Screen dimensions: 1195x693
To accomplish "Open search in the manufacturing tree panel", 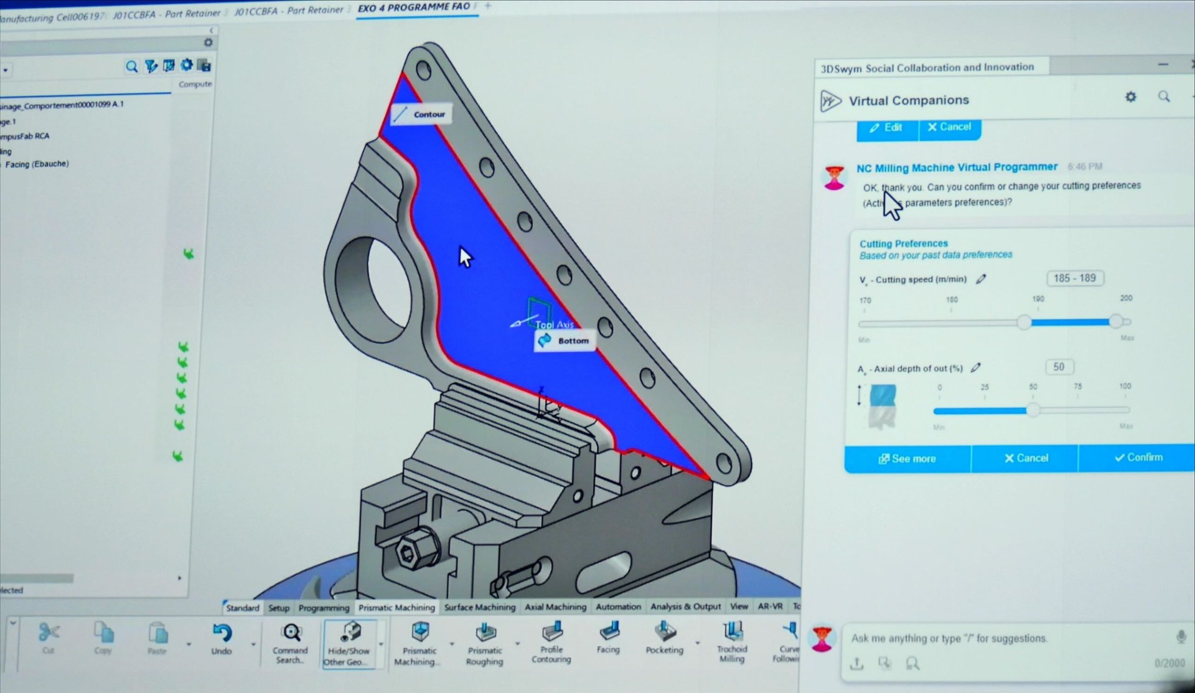I will point(131,66).
